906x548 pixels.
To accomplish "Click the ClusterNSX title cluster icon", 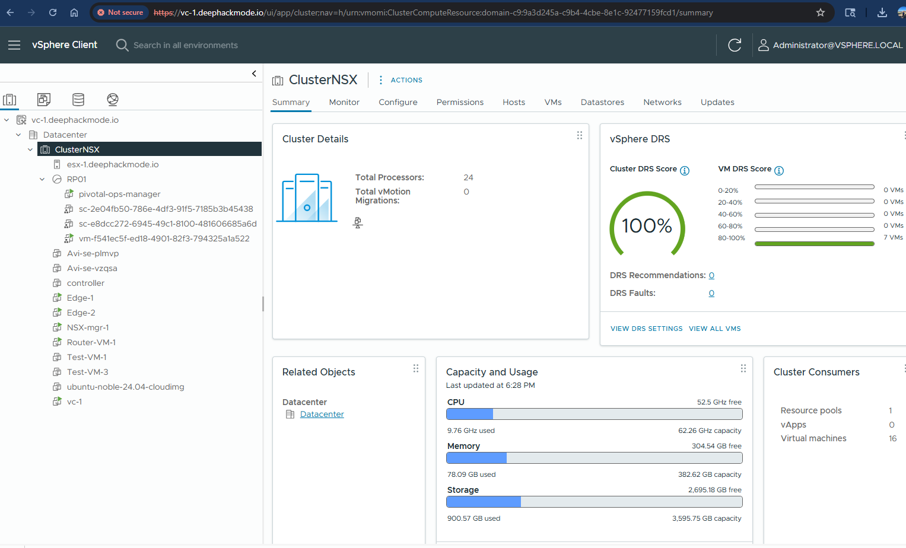I will click(x=278, y=80).
